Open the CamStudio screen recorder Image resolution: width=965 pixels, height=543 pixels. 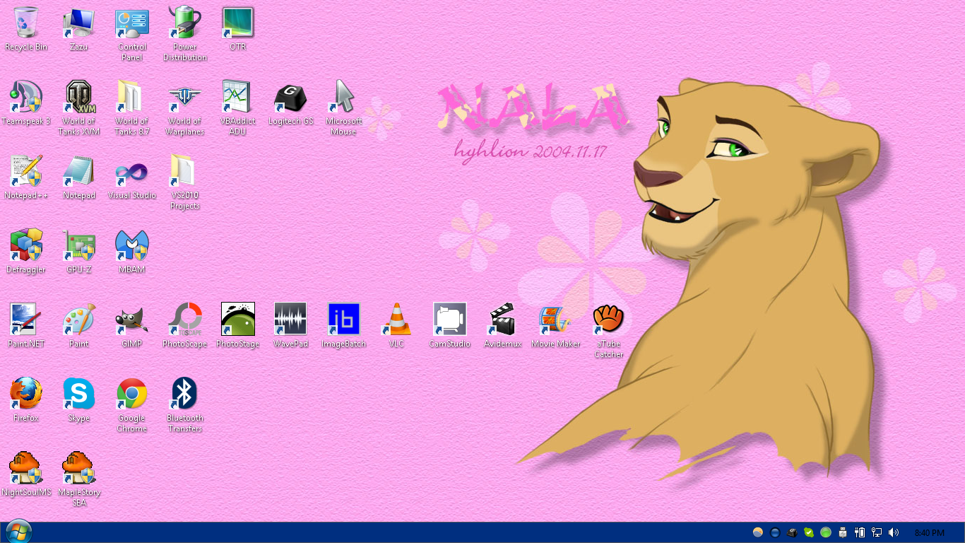coord(450,320)
